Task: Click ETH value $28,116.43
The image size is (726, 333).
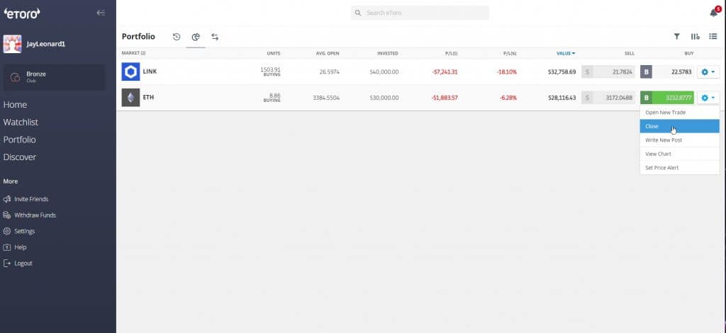Action: pyautogui.click(x=562, y=98)
